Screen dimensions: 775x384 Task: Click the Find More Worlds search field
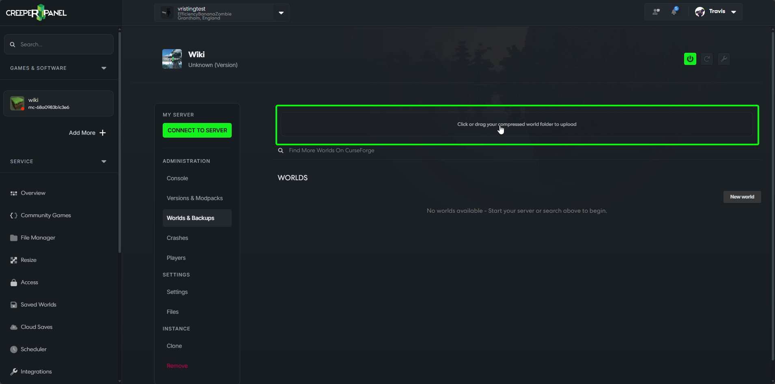click(332, 151)
